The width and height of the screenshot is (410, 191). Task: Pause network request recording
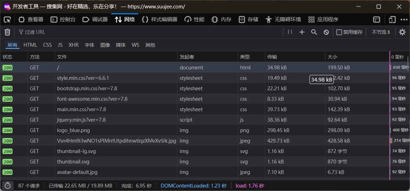[290, 32]
